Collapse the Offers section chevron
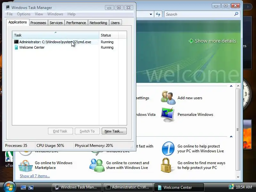This screenshot has height=192, width=256. tap(231, 137)
